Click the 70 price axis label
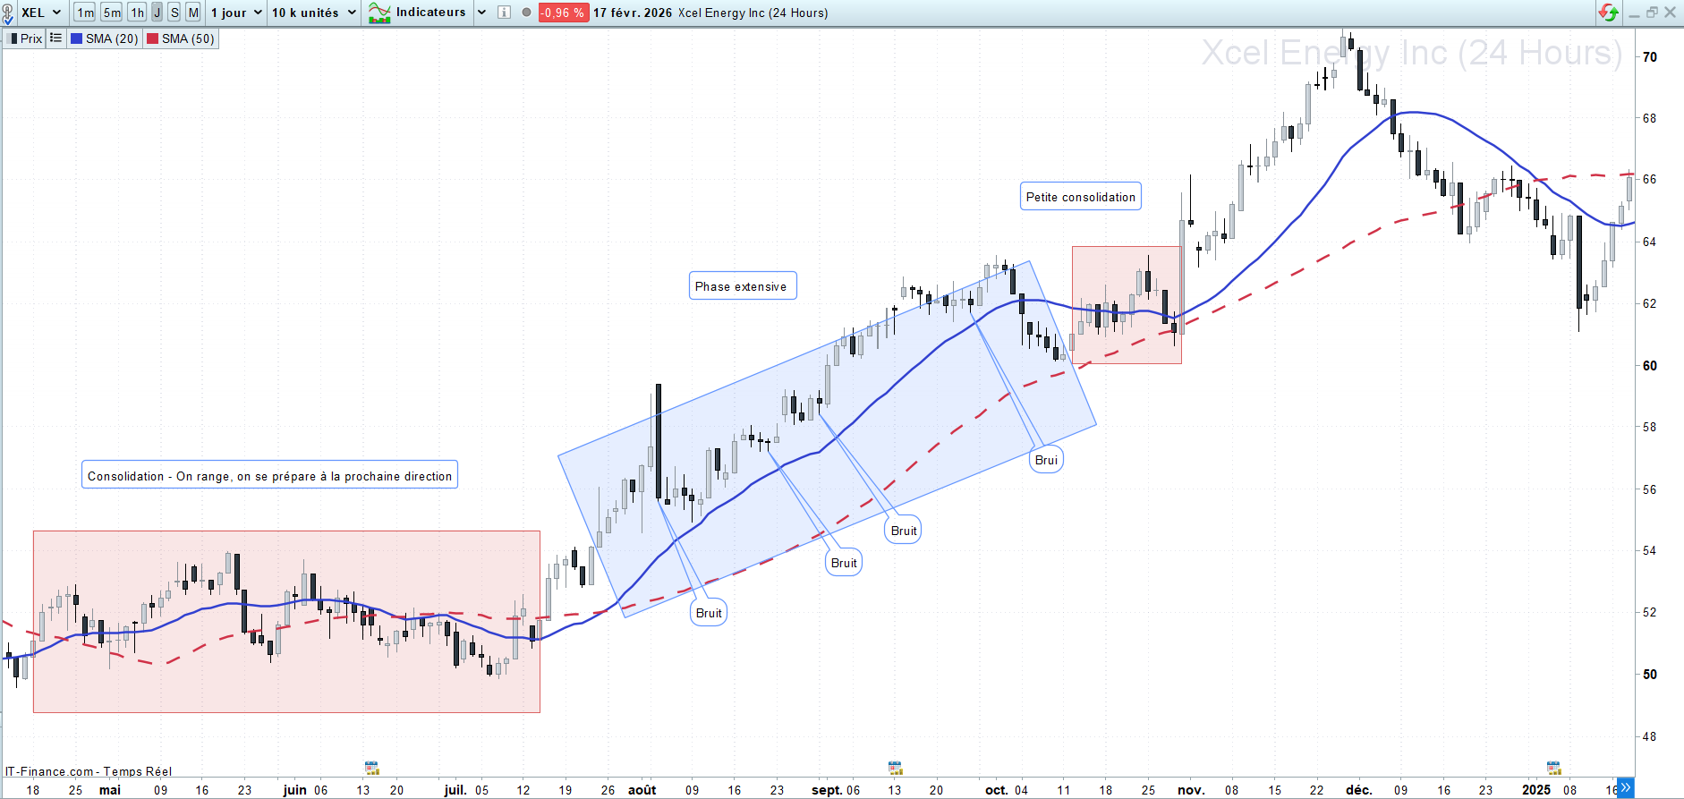The image size is (1684, 799). (1650, 56)
